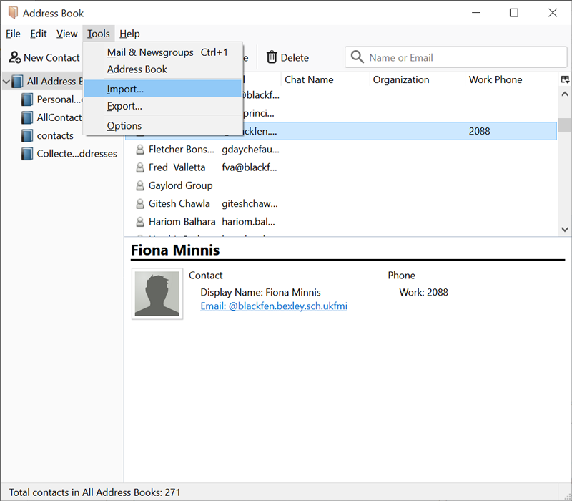Select the Collected Addresses book
572x501 pixels.
point(69,153)
